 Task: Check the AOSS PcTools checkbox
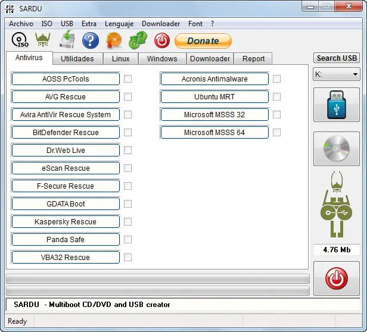coord(127,79)
